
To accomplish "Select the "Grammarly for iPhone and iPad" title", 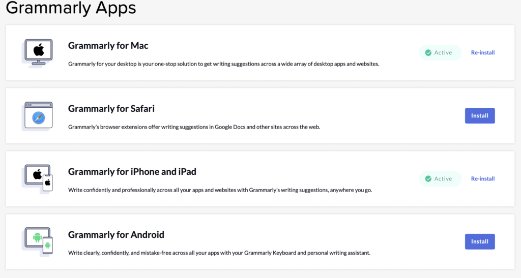I will coord(132,172).
